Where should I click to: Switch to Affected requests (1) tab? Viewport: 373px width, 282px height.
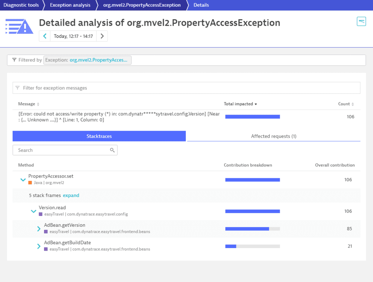(x=273, y=136)
